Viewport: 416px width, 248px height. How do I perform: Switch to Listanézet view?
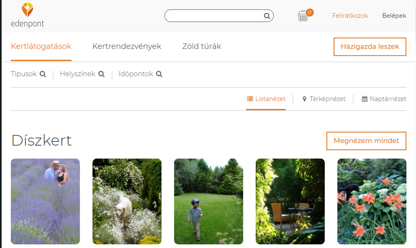click(x=266, y=99)
